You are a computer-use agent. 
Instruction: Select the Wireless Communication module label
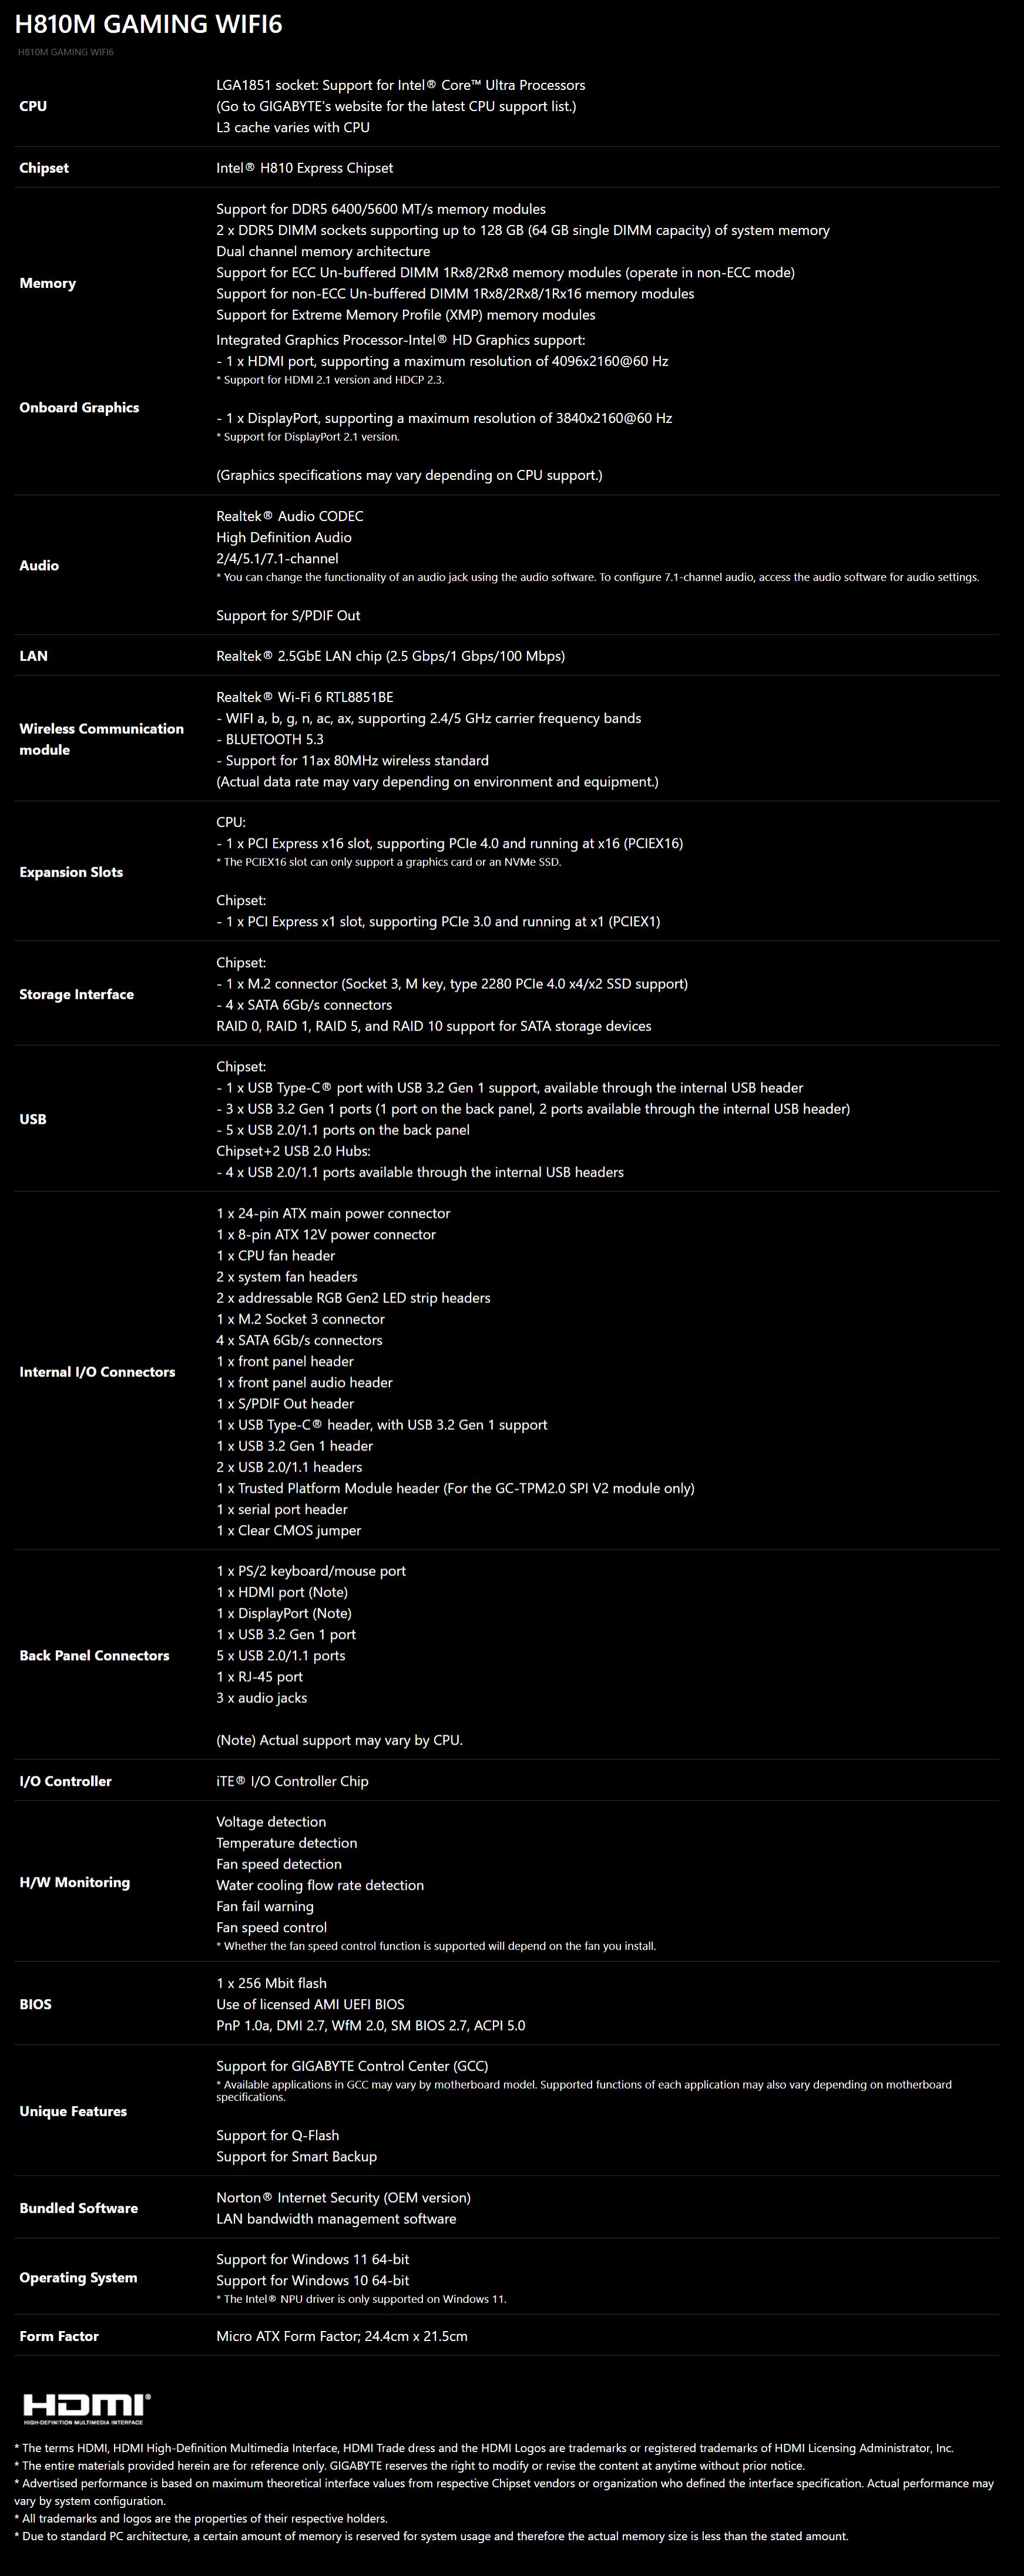101,739
